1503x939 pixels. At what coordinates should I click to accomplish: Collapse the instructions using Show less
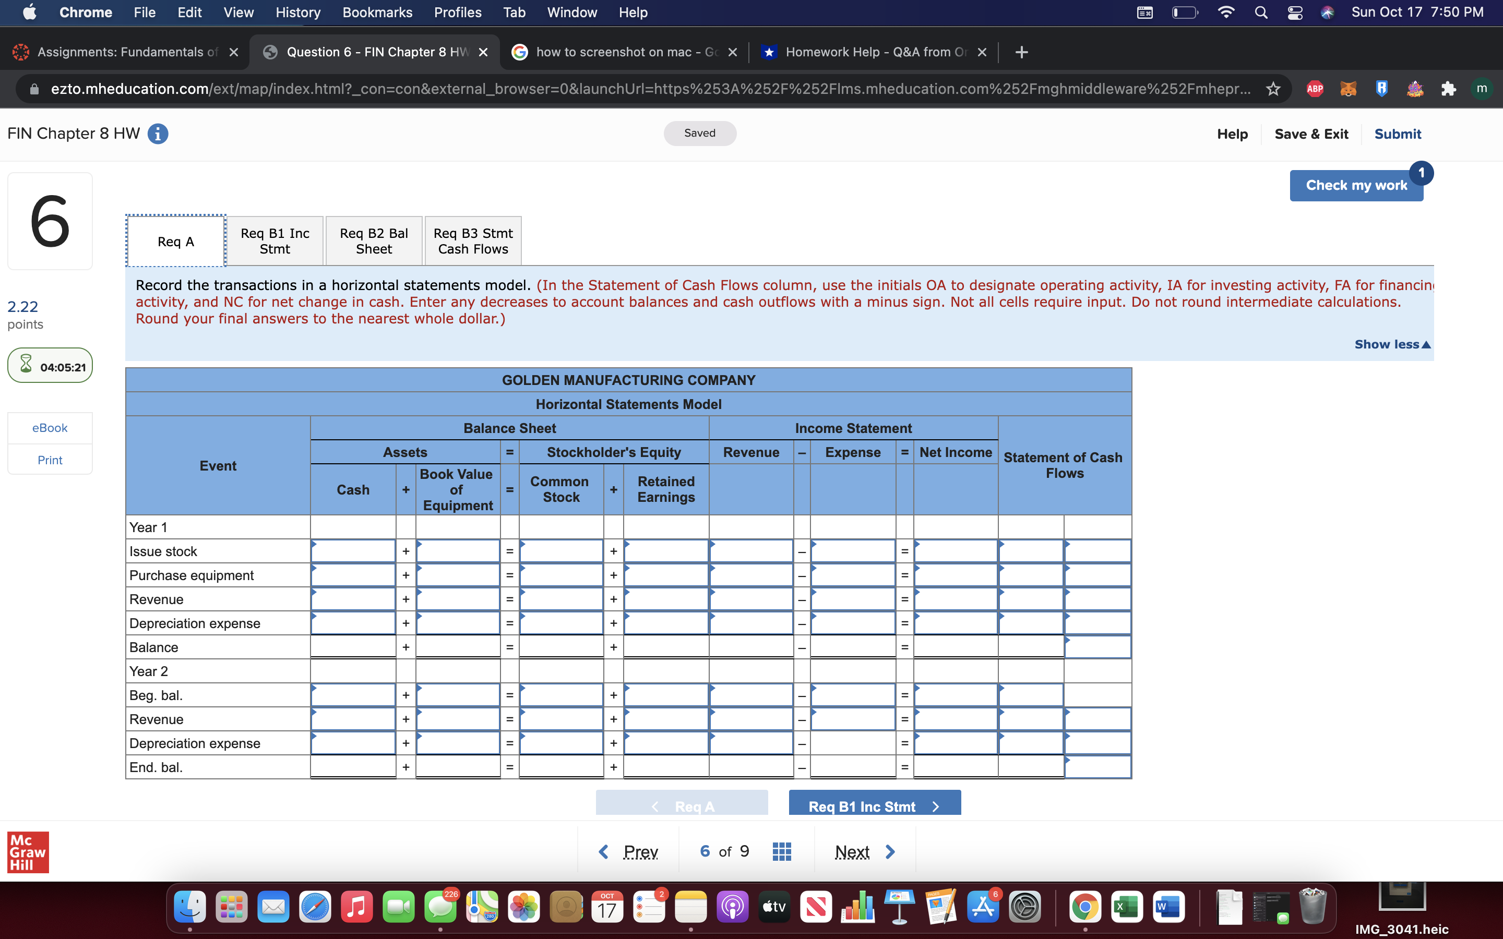pyautogui.click(x=1391, y=344)
